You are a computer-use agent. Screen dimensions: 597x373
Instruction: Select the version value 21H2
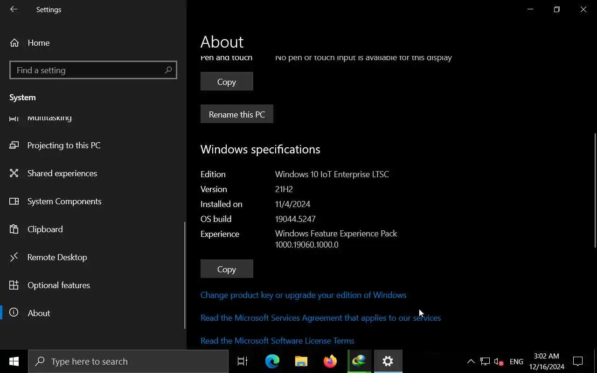coord(284,189)
